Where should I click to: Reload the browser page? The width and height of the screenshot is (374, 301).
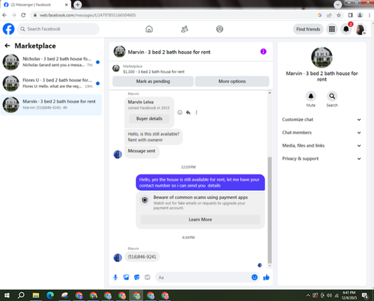coord(23,15)
